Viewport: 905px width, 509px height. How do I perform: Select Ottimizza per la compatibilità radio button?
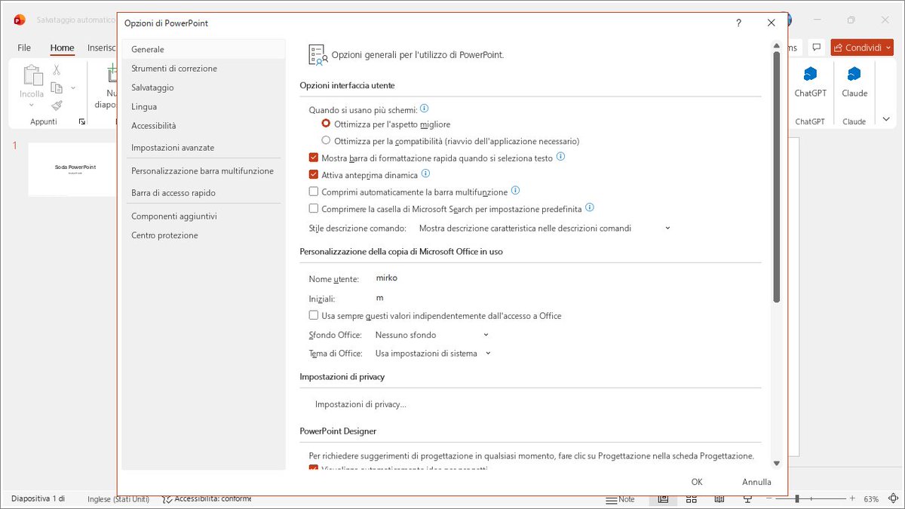326,140
